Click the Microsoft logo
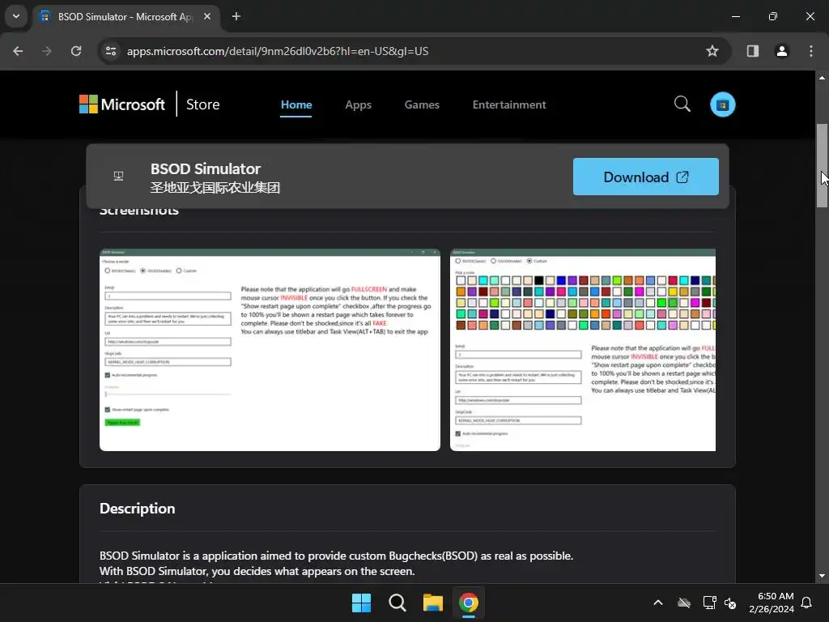 122,104
